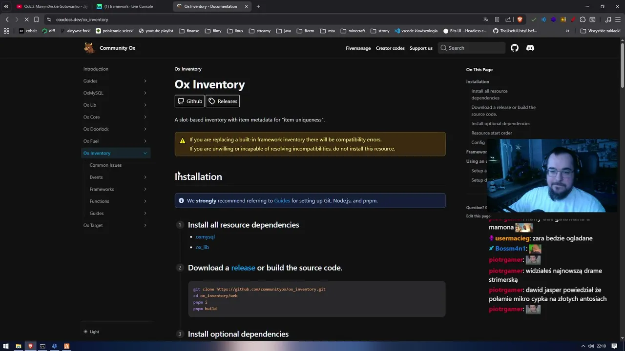Expand the Ox Lib sidebar section
Viewport: 625px width, 351px height.
pos(145,105)
